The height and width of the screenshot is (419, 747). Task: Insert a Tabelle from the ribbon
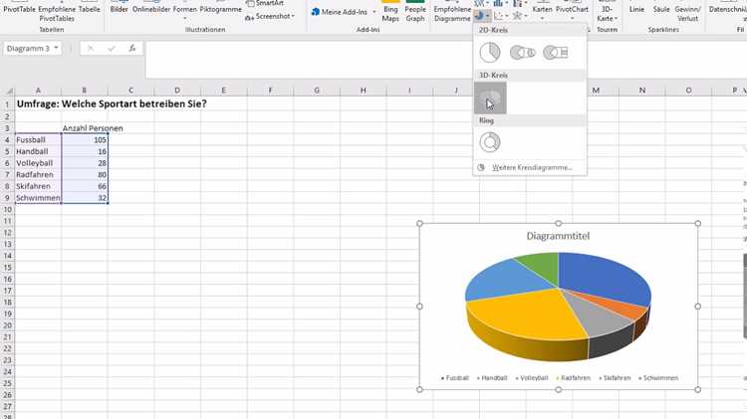89,10
